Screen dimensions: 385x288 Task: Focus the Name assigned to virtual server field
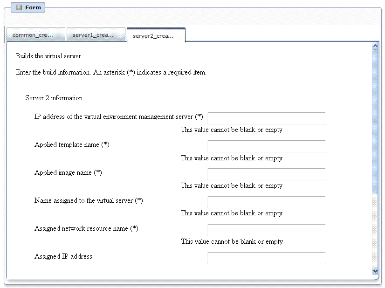[x=267, y=202]
